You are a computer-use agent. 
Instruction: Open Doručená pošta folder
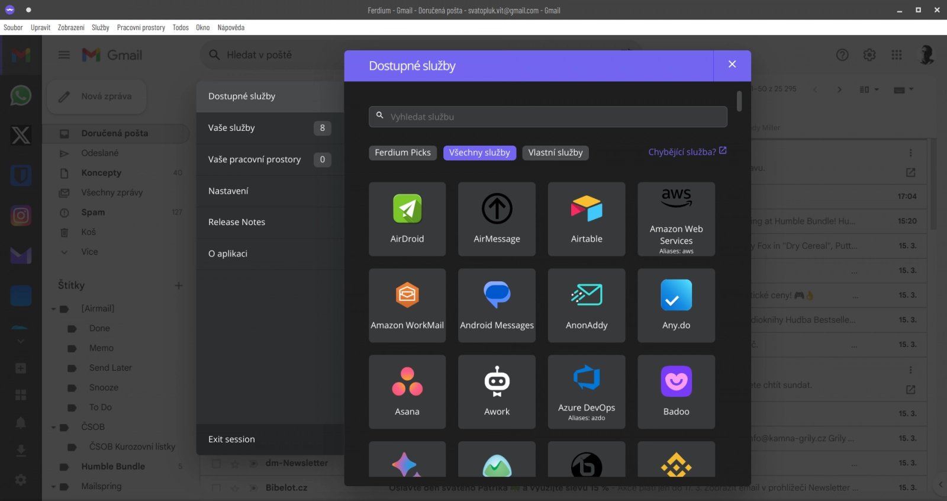(117, 134)
